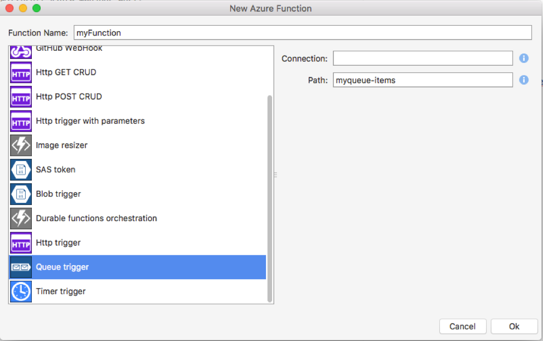Click the Blob trigger icon
The width and height of the screenshot is (543, 341).
pyautogui.click(x=21, y=194)
